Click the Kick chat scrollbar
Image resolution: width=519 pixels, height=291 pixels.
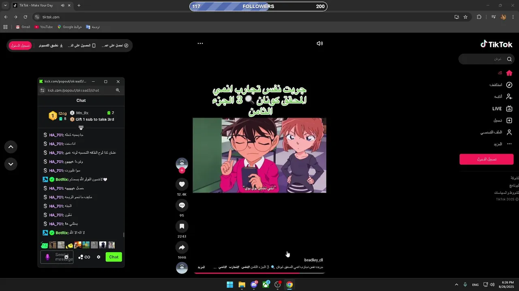click(124, 235)
